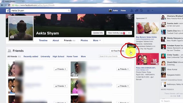Switch to the About tab
Viewport: 183px width, 103px height.
click(56, 40)
